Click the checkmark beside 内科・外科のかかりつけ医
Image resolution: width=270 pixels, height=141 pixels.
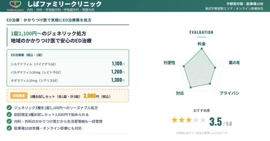click(9, 121)
